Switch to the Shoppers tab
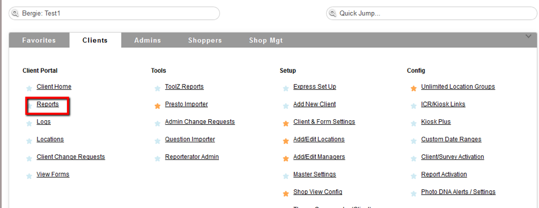 tap(205, 40)
